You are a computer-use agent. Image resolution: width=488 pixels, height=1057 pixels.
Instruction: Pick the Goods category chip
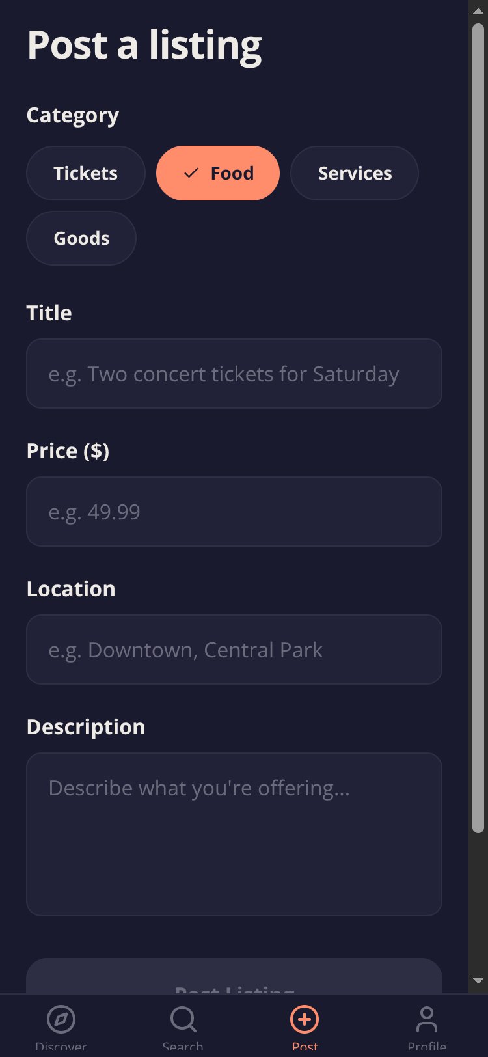point(81,238)
